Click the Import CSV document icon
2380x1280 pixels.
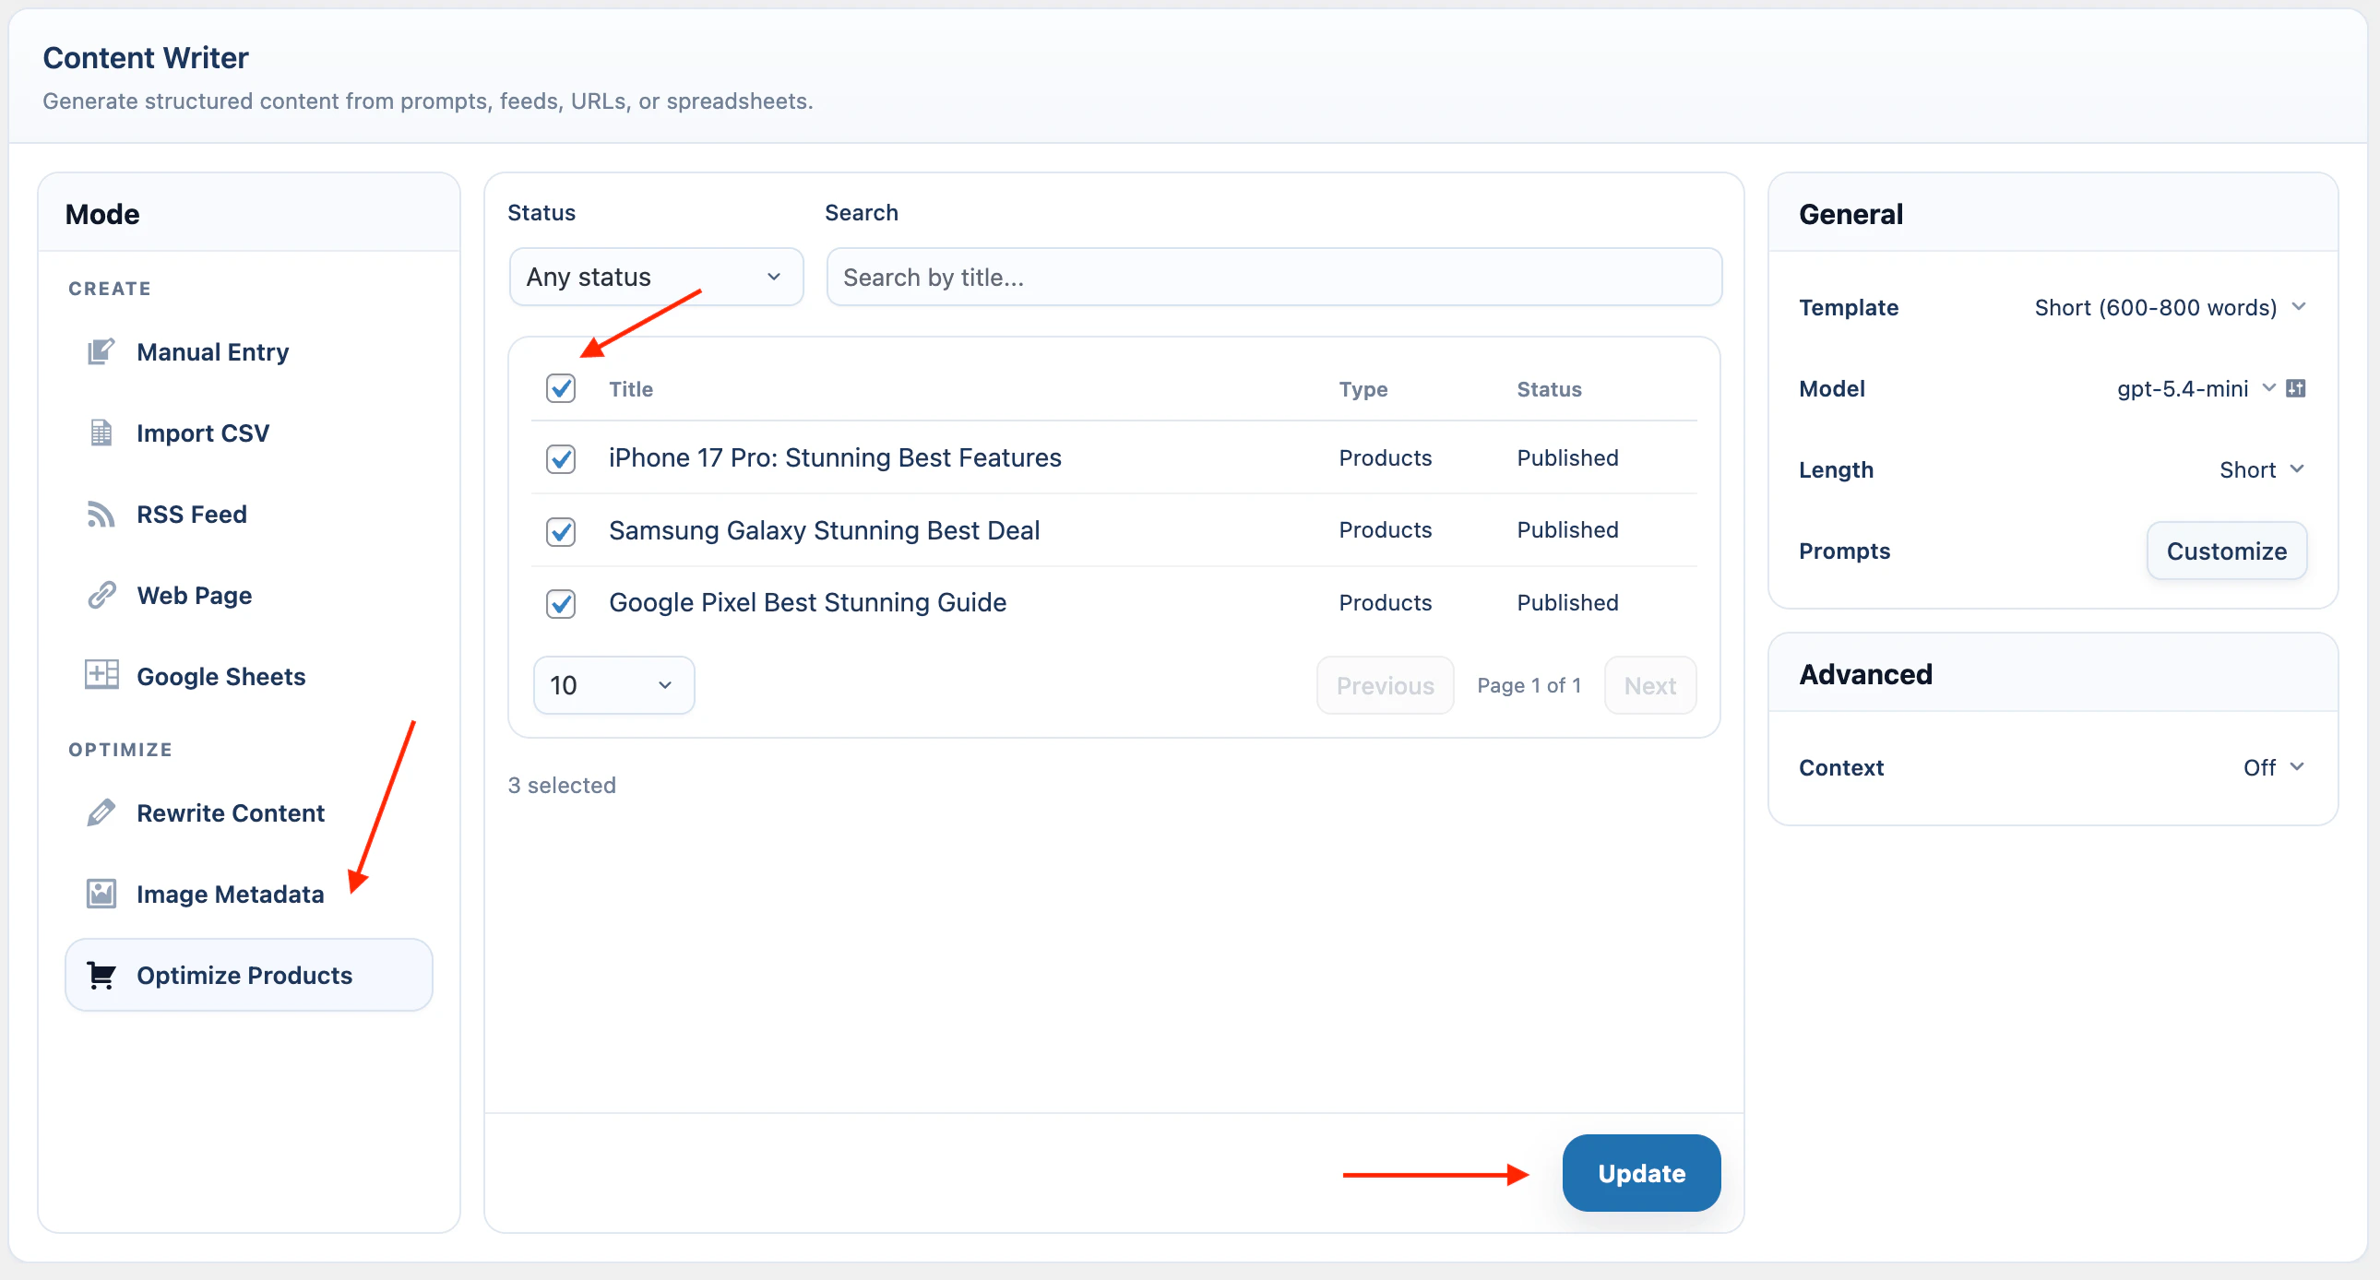coord(101,433)
